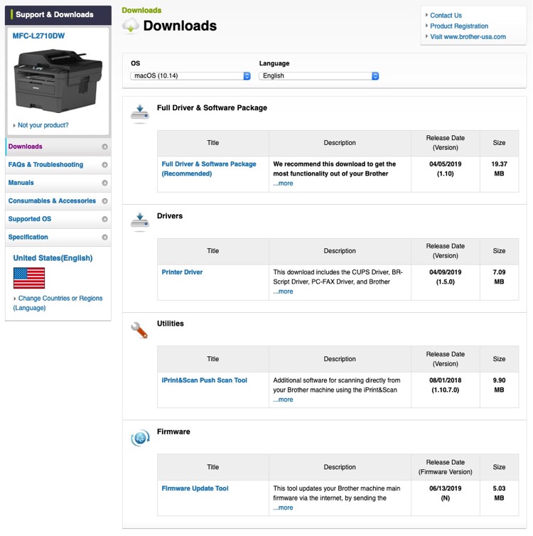
Task: Expand ...more under Full Driver package description
Action: tap(283, 183)
